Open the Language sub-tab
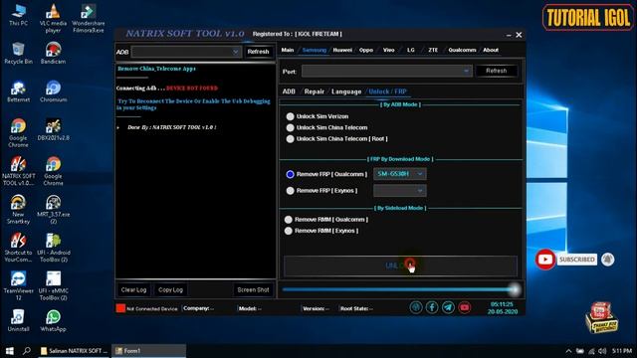Image resolution: width=637 pixels, height=358 pixels. pyautogui.click(x=346, y=91)
